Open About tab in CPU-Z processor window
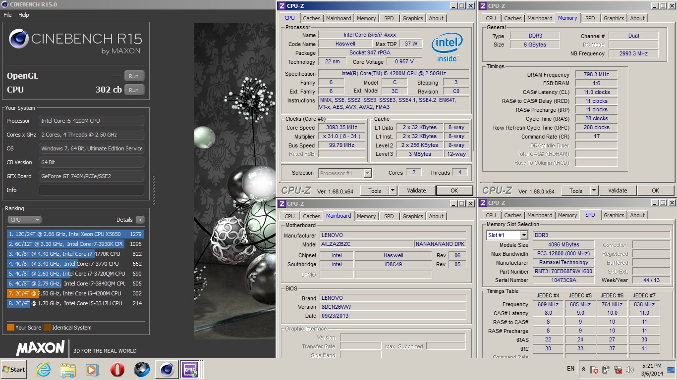The image size is (677, 380). (x=437, y=18)
